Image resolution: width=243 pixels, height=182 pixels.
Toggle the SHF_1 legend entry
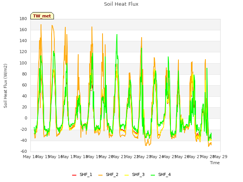coord(82,174)
